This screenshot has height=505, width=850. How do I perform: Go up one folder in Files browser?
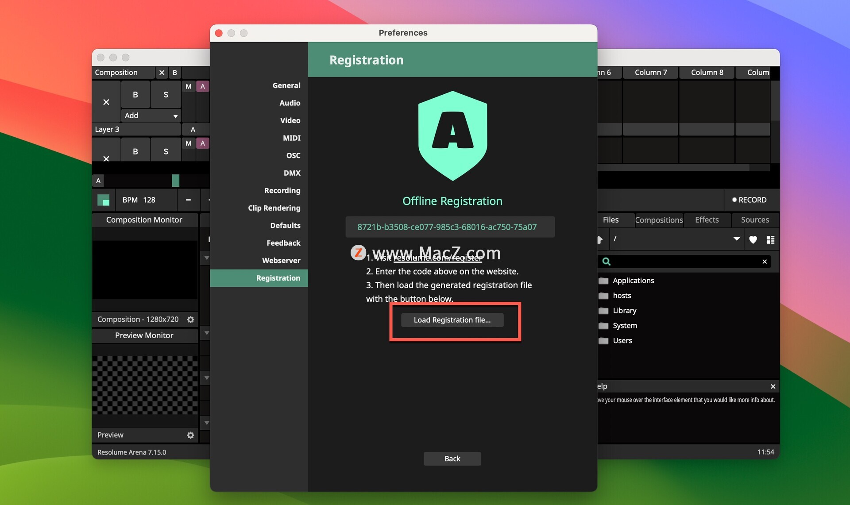coord(600,239)
